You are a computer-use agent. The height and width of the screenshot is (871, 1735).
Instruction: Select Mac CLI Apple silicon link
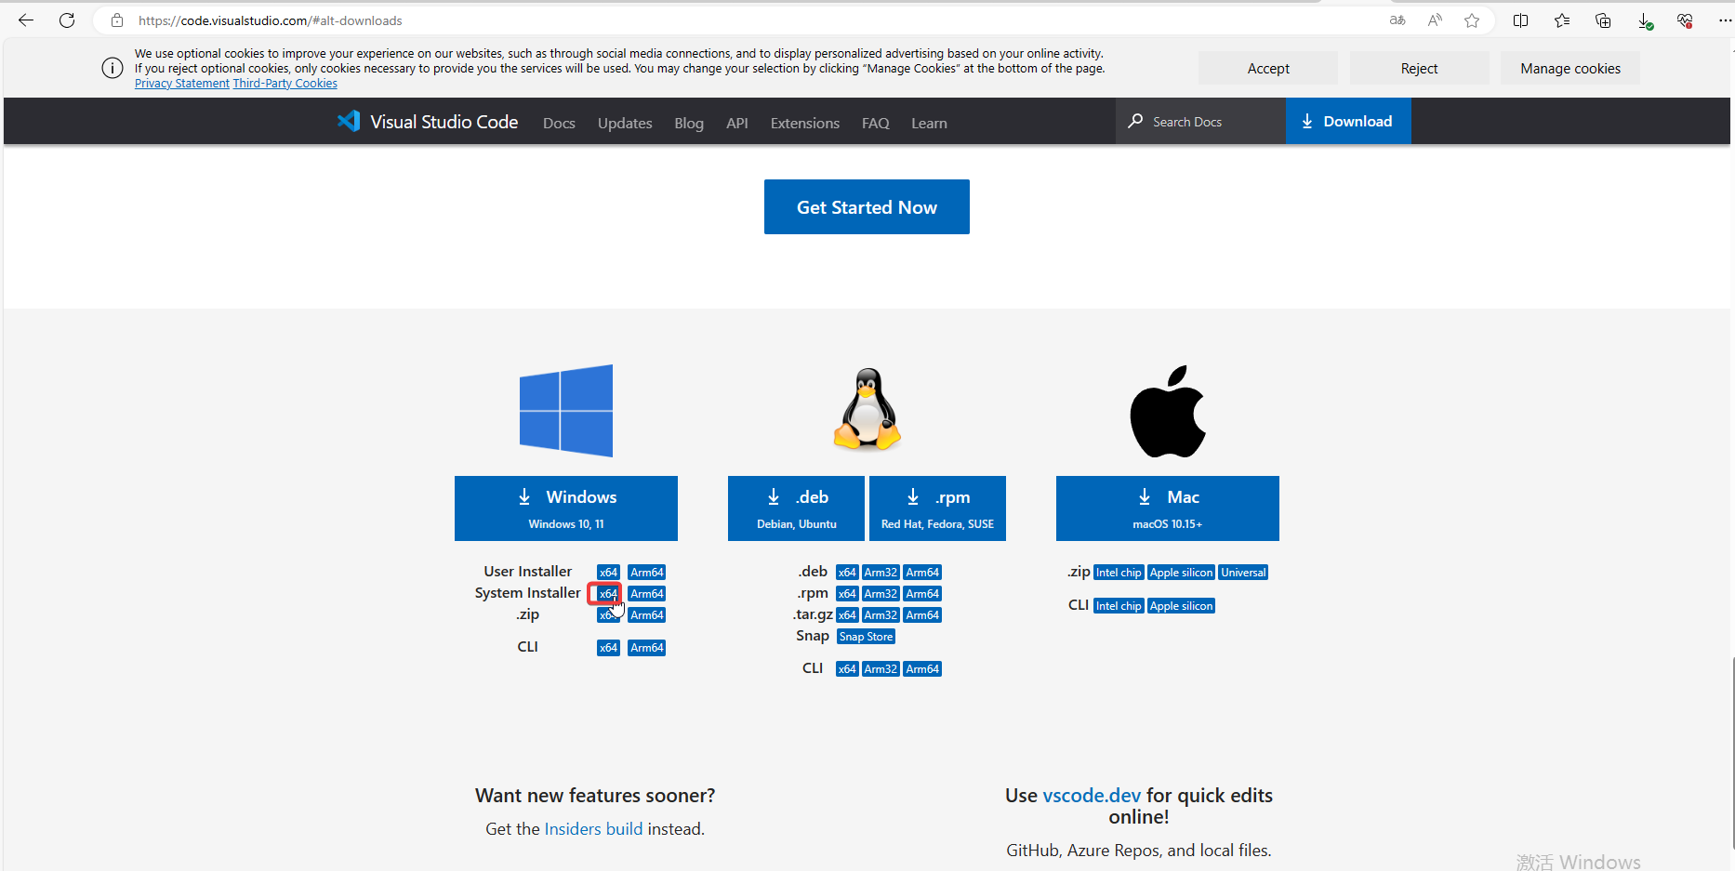pyautogui.click(x=1181, y=606)
